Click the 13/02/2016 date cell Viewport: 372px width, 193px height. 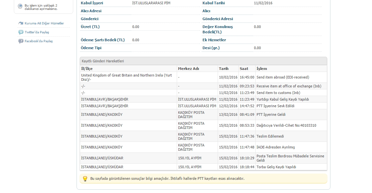[228, 114]
